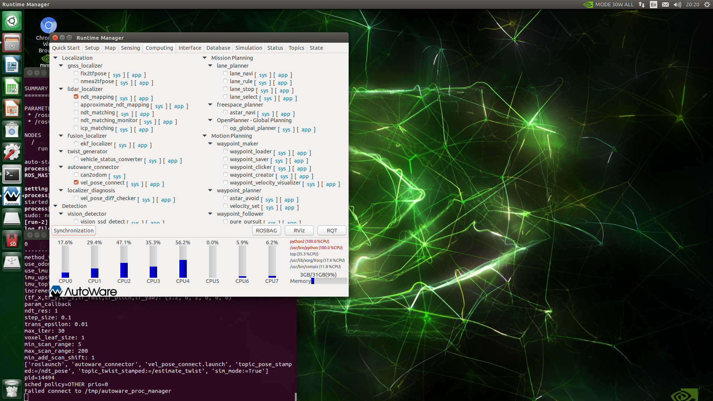Switch to the Terminal dock icon
713x401 pixels.
tap(12, 175)
